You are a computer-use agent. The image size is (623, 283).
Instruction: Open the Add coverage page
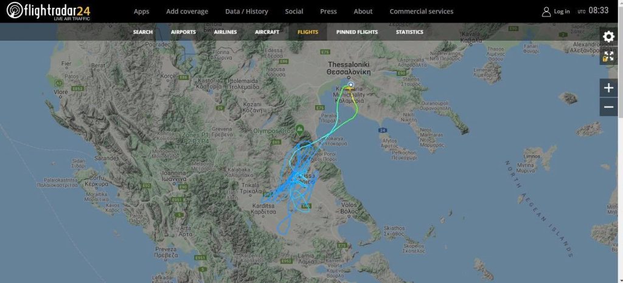click(x=187, y=12)
